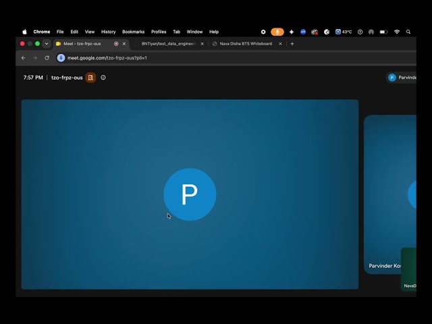
Task: Click the large P avatar in the main tile
Action: click(x=190, y=194)
